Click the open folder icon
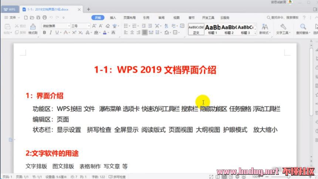This screenshot has height=179, width=318. click(x=32, y=18)
